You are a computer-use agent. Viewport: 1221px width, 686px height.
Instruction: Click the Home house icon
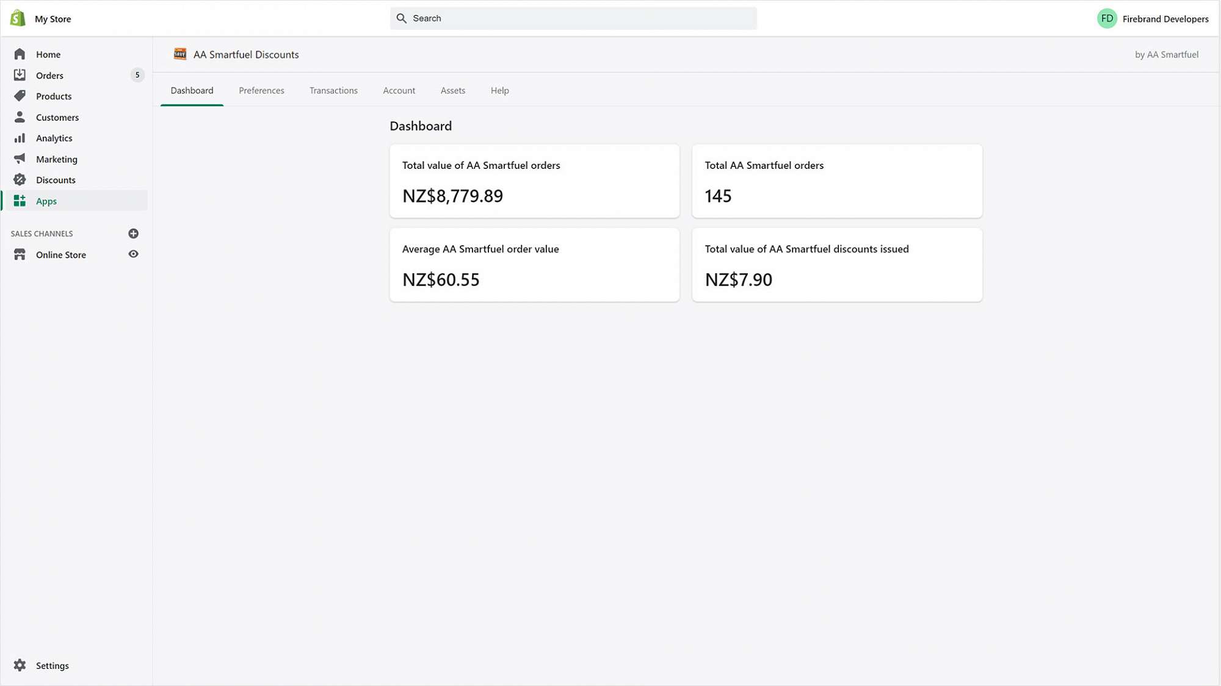(x=20, y=54)
